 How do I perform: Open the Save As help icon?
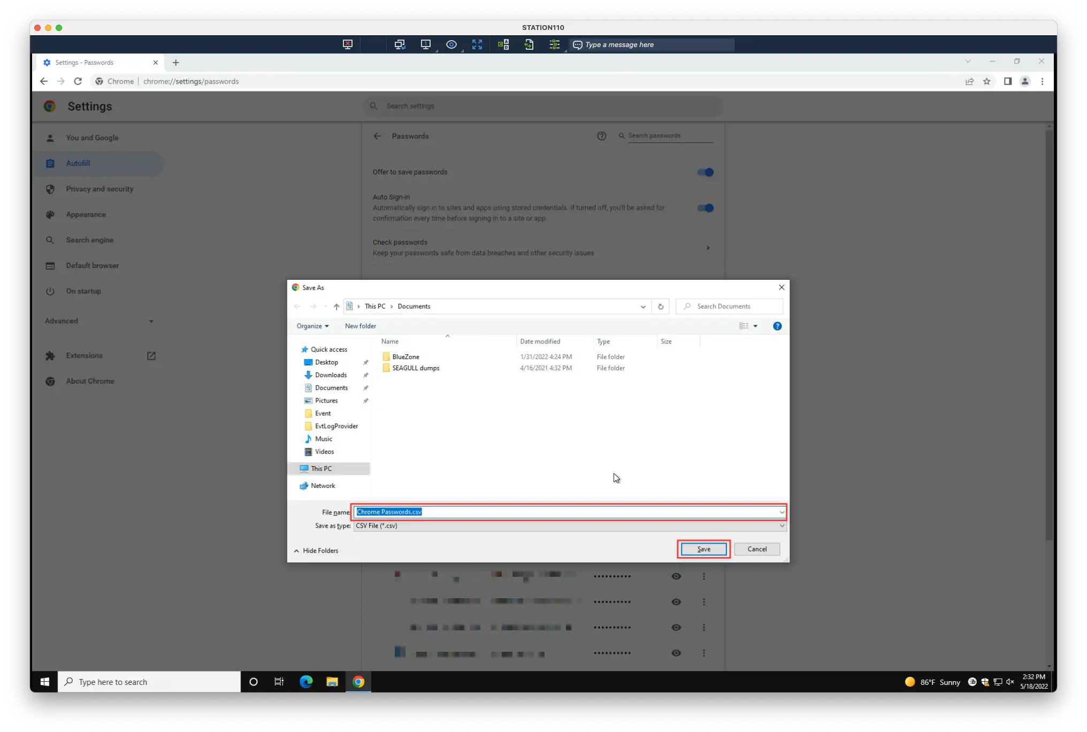[777, 326]
